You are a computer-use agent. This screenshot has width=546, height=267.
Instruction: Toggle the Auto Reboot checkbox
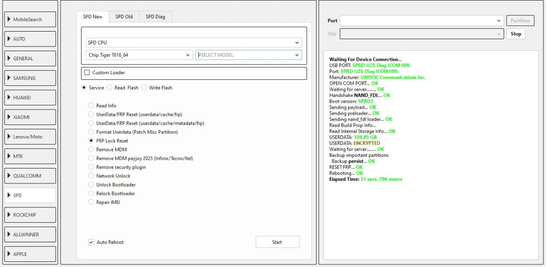point(91,242)
